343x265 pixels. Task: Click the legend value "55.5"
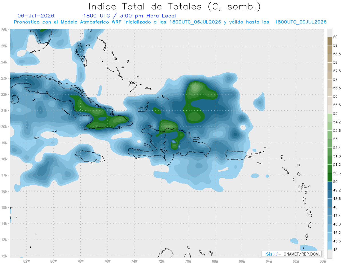(x=337, y=105)
